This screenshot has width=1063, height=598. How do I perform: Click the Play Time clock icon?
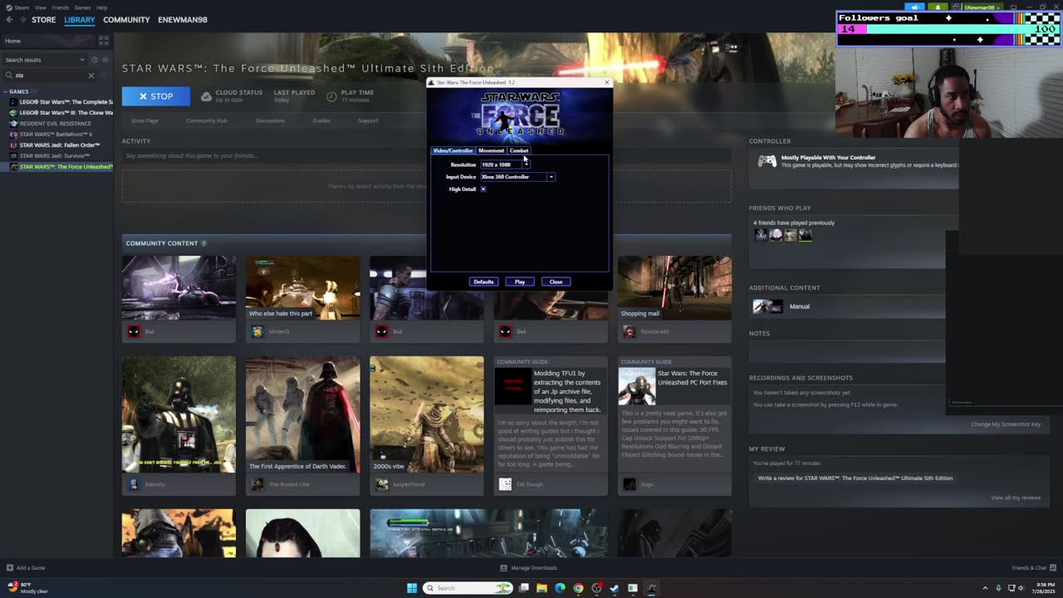coord(331,96)
